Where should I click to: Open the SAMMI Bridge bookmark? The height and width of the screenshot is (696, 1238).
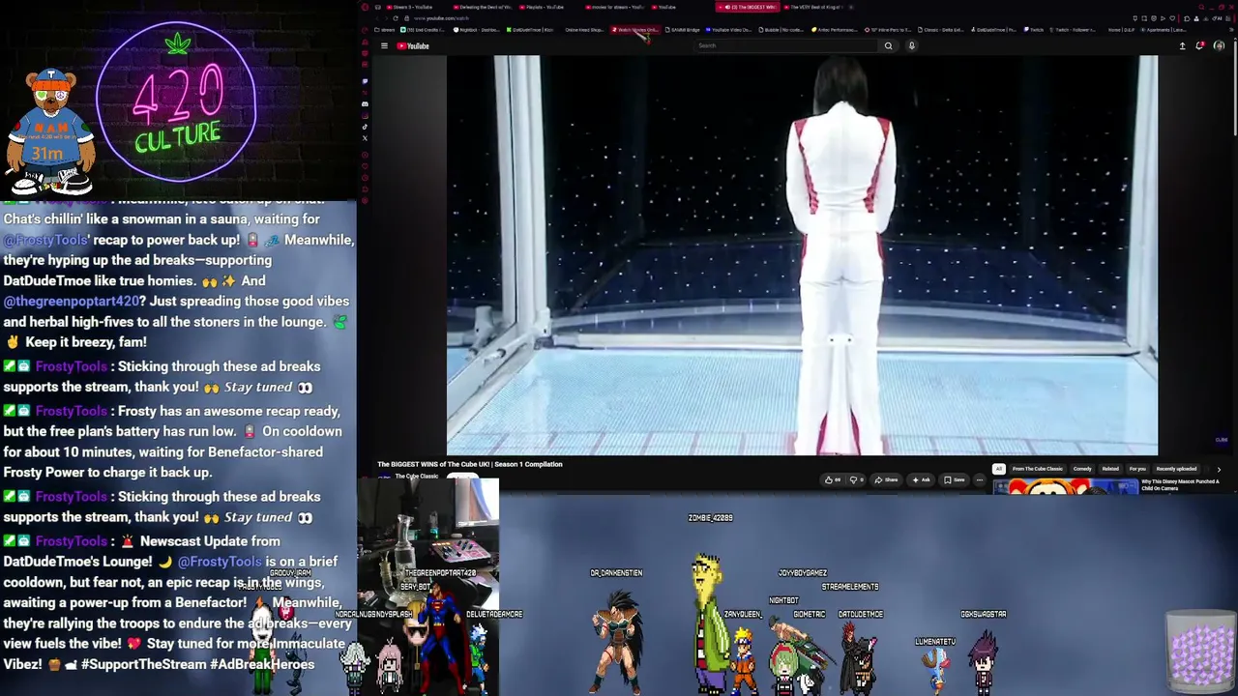[682, 30]
